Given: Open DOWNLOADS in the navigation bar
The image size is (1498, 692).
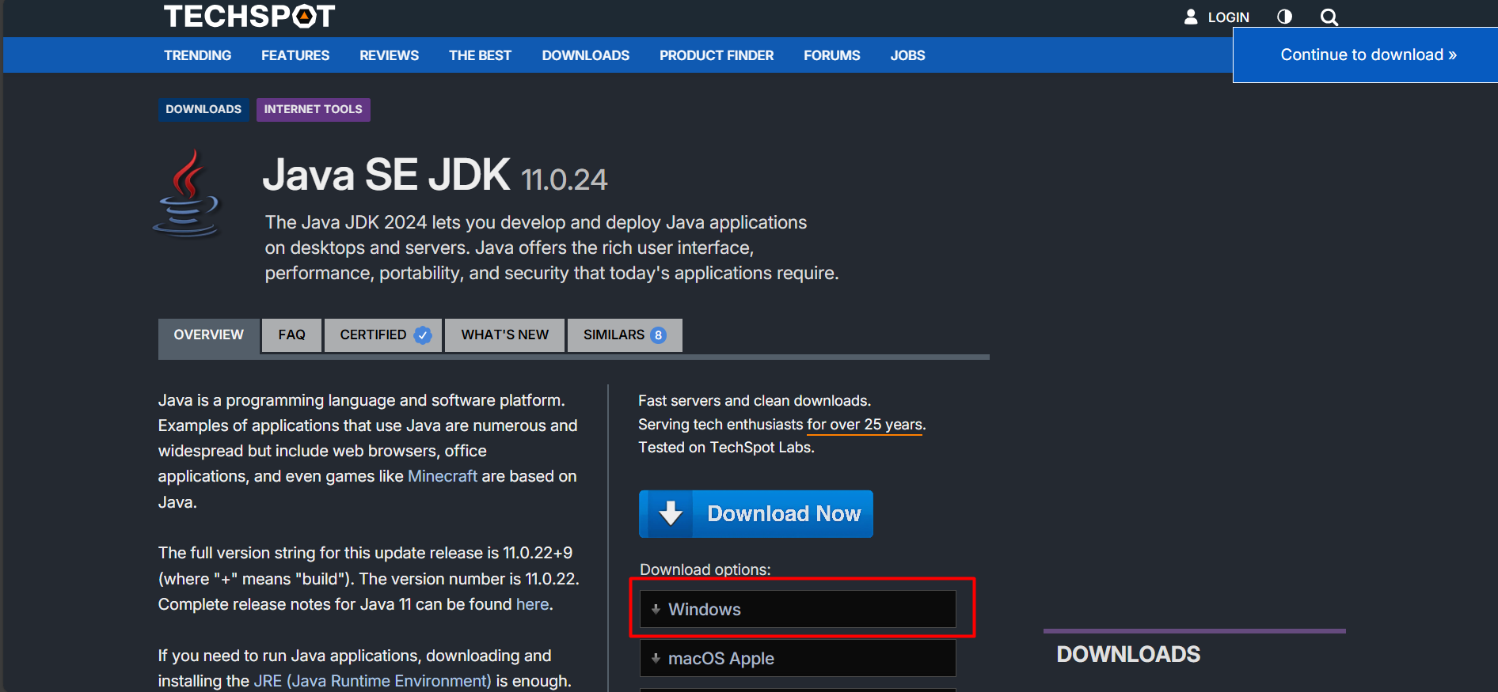Looking at the screenshot, I should pyautogui.click(x=586, y=55).
